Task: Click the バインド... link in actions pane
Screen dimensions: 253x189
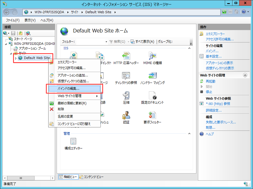Action: [x=212, y=51]
